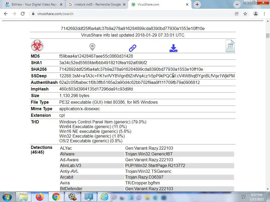This screenshot has width=270, height=202.
Task: Open the film reel media app in taskbar
Action: tap(72, 197)
